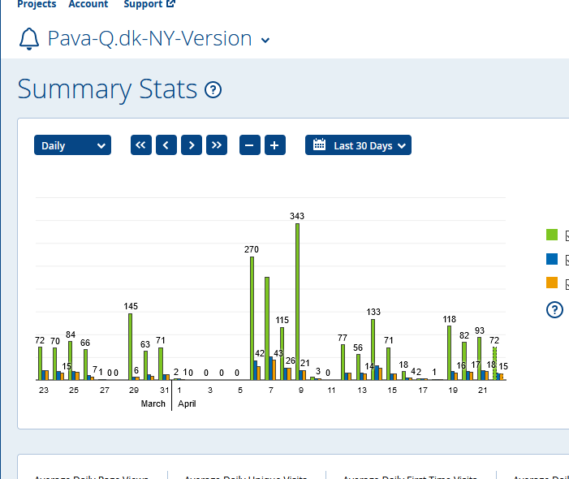Screen dimensions: 569x479
Task: Open the Support link
Action: coord(143,4)
